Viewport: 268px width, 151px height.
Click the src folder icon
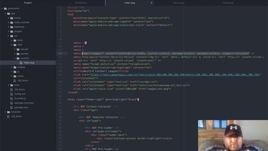[x=12, y=36]
